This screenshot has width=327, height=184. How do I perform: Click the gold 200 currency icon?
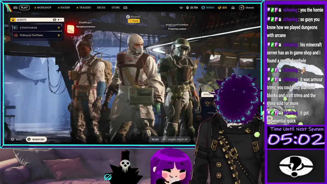pos(219,8)
